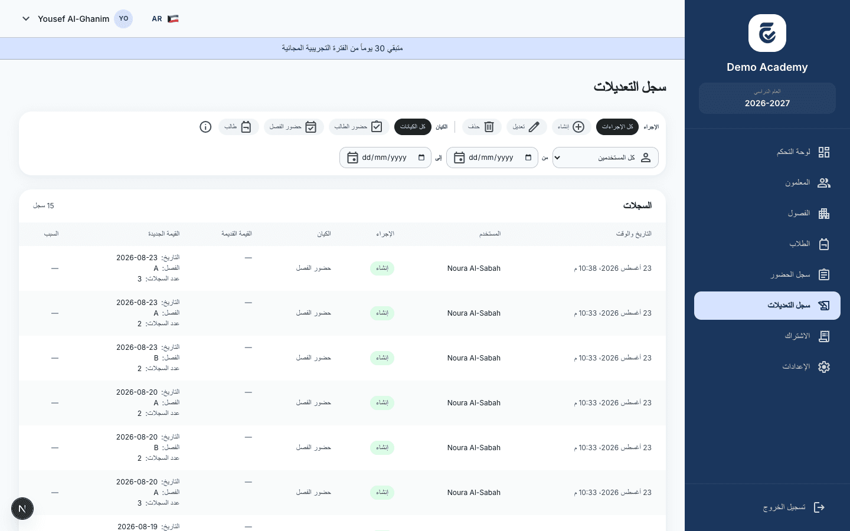Viewport: 850px width, 531px height.
Task: Click new value 2026-08-23 class A with 2 records
Action: [x=148, y=313]
